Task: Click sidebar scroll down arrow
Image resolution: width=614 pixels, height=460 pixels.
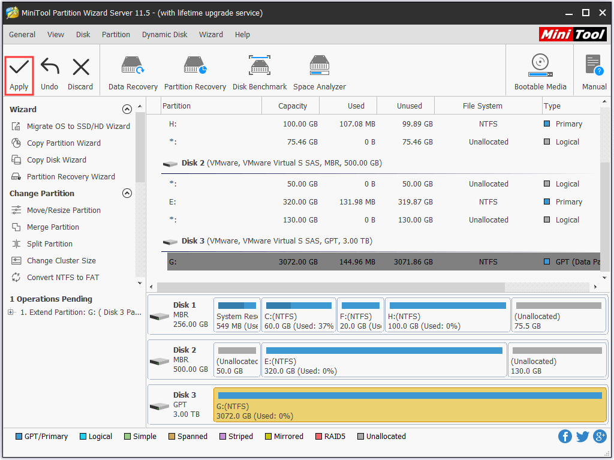Action: click(140, 283)
